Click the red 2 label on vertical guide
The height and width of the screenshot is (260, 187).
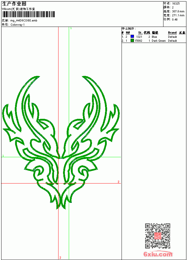click(60, 258)
